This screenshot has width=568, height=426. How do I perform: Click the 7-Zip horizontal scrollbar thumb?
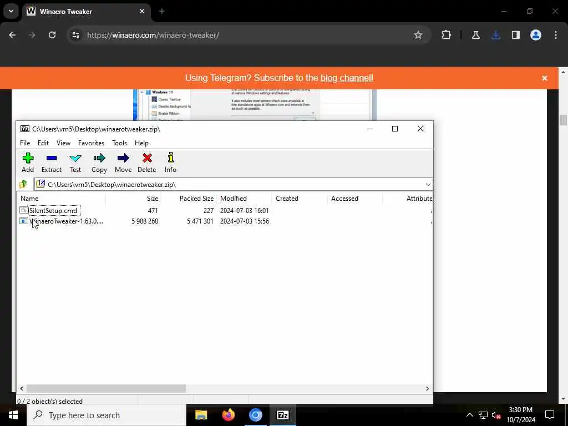click(106, 388)
